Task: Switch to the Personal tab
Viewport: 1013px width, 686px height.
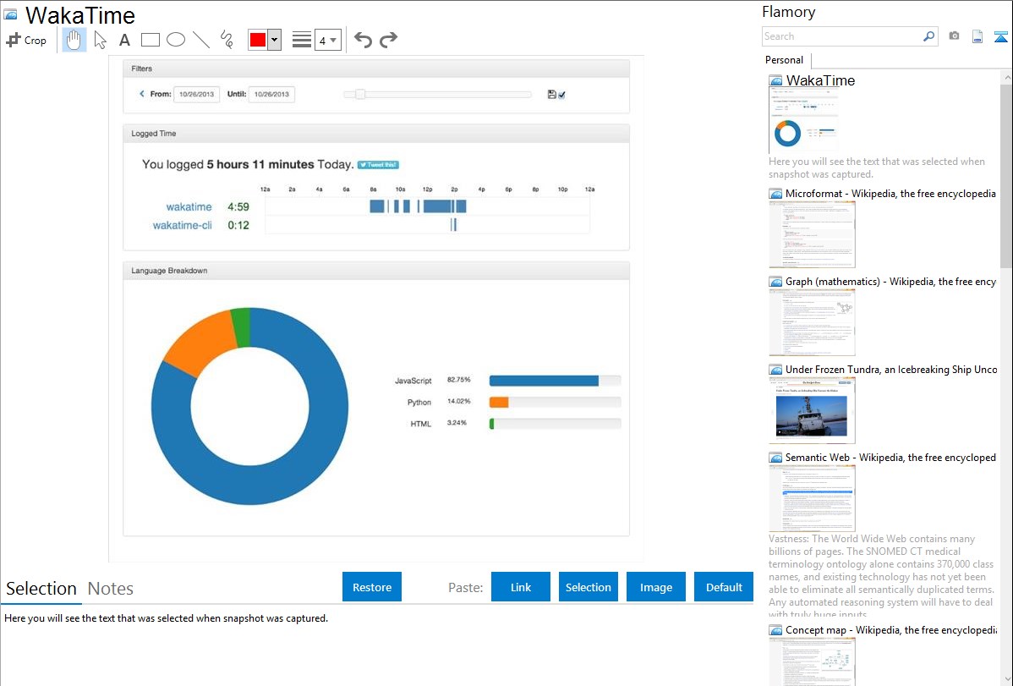Action: coord(785,60)
